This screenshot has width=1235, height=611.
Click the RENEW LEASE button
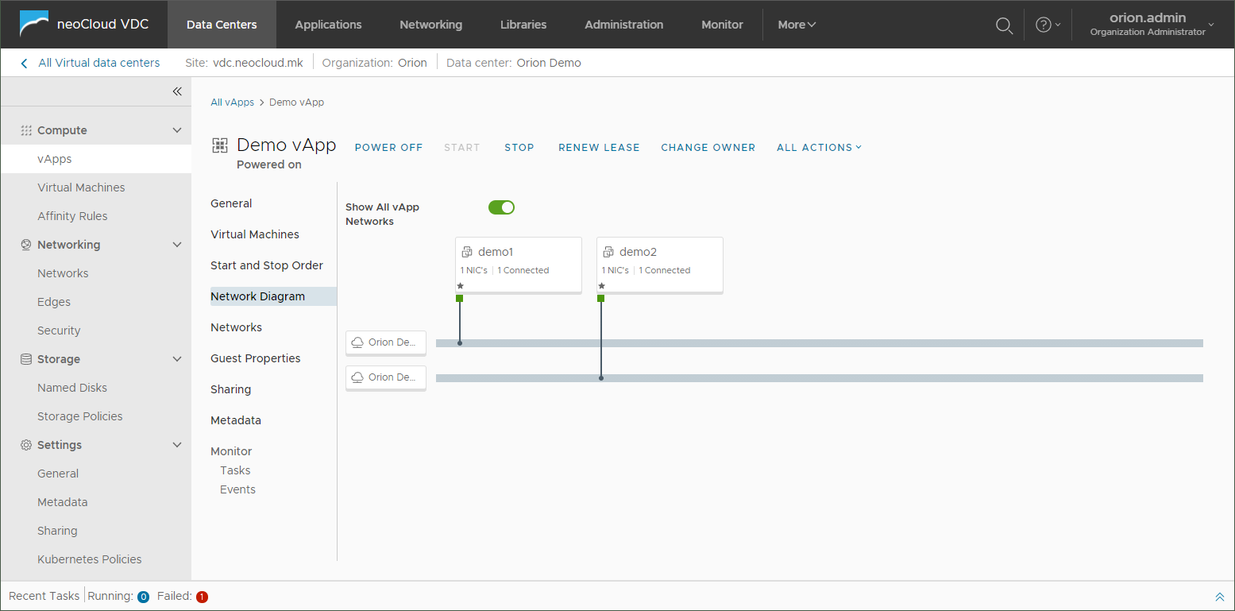click(x=599, y=147)
